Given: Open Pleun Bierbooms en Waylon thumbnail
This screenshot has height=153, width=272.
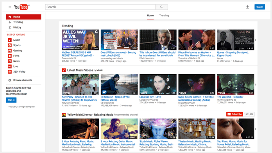Looking at the screenshot, I should (197, 40).
